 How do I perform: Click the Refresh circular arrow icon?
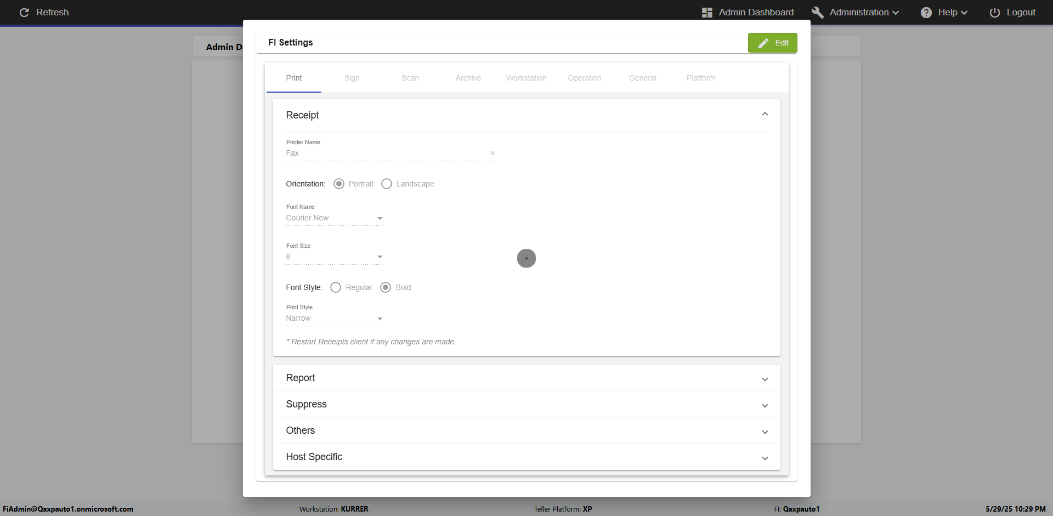(x=24, y=12)
